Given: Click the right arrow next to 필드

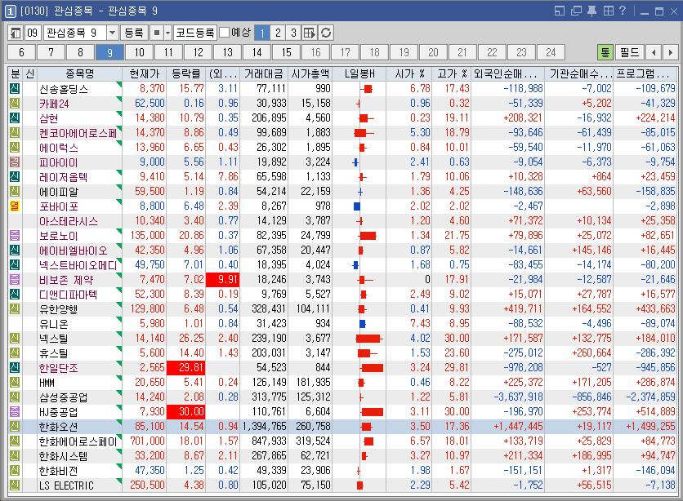Looking at the screenshot, I should click(x=670, y=52).
